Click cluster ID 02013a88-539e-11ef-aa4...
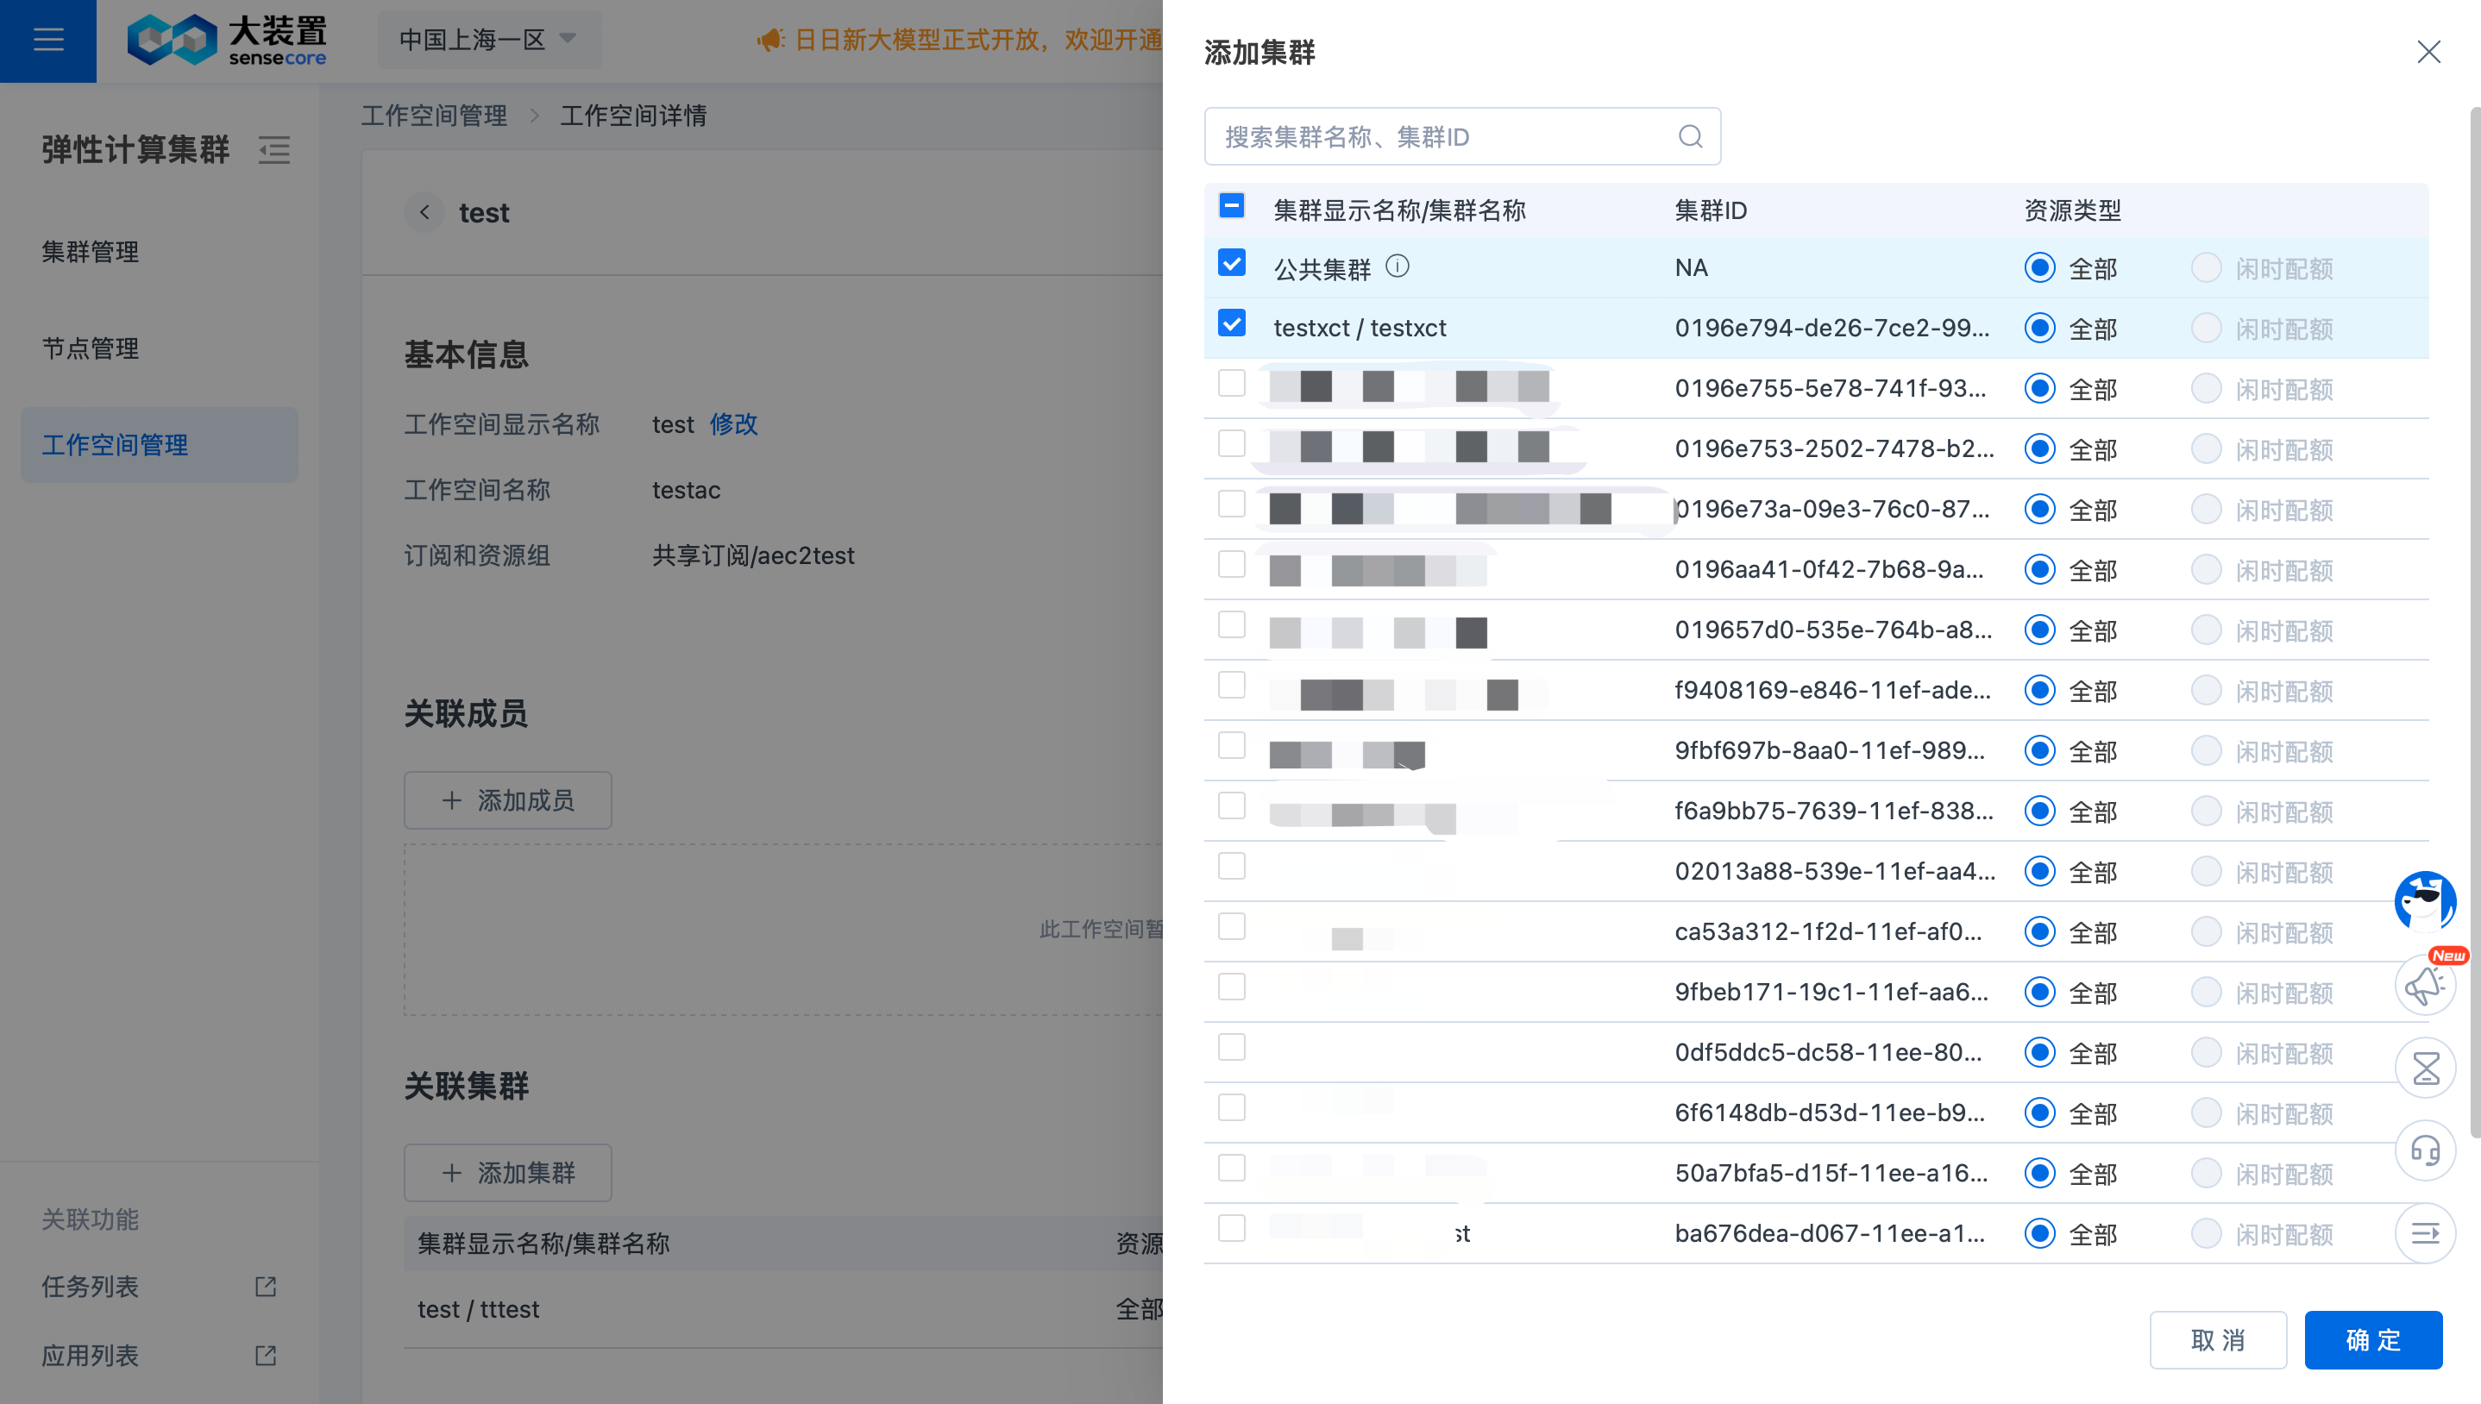Viewport: 2481px width, 1404px height. point(1835,871)
